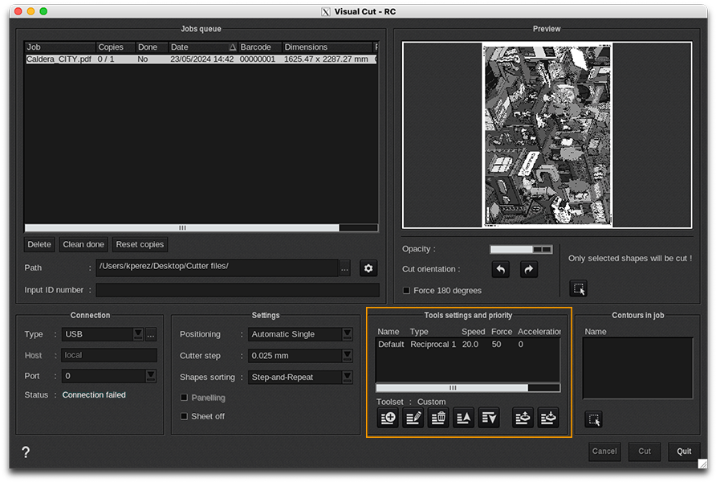
Task: Click the Reset copies button
Action: coord(140,244)
